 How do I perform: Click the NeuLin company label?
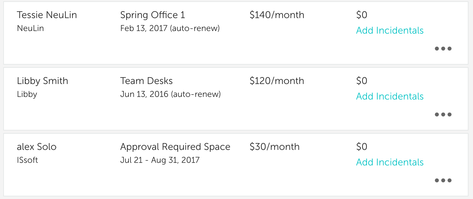point(30,28)
